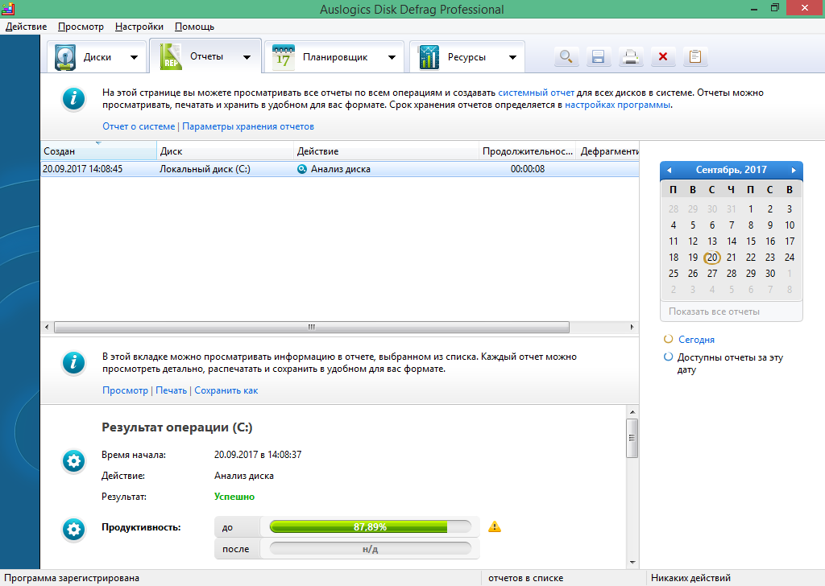Click the Save Report diskette icon

pos(598,56)
